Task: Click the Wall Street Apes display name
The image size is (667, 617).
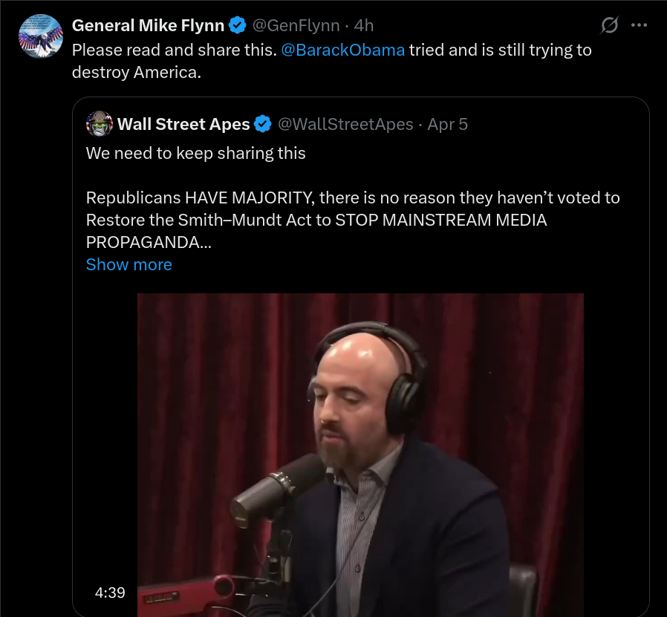Action: pyautogui.click(x=183, y=124)
